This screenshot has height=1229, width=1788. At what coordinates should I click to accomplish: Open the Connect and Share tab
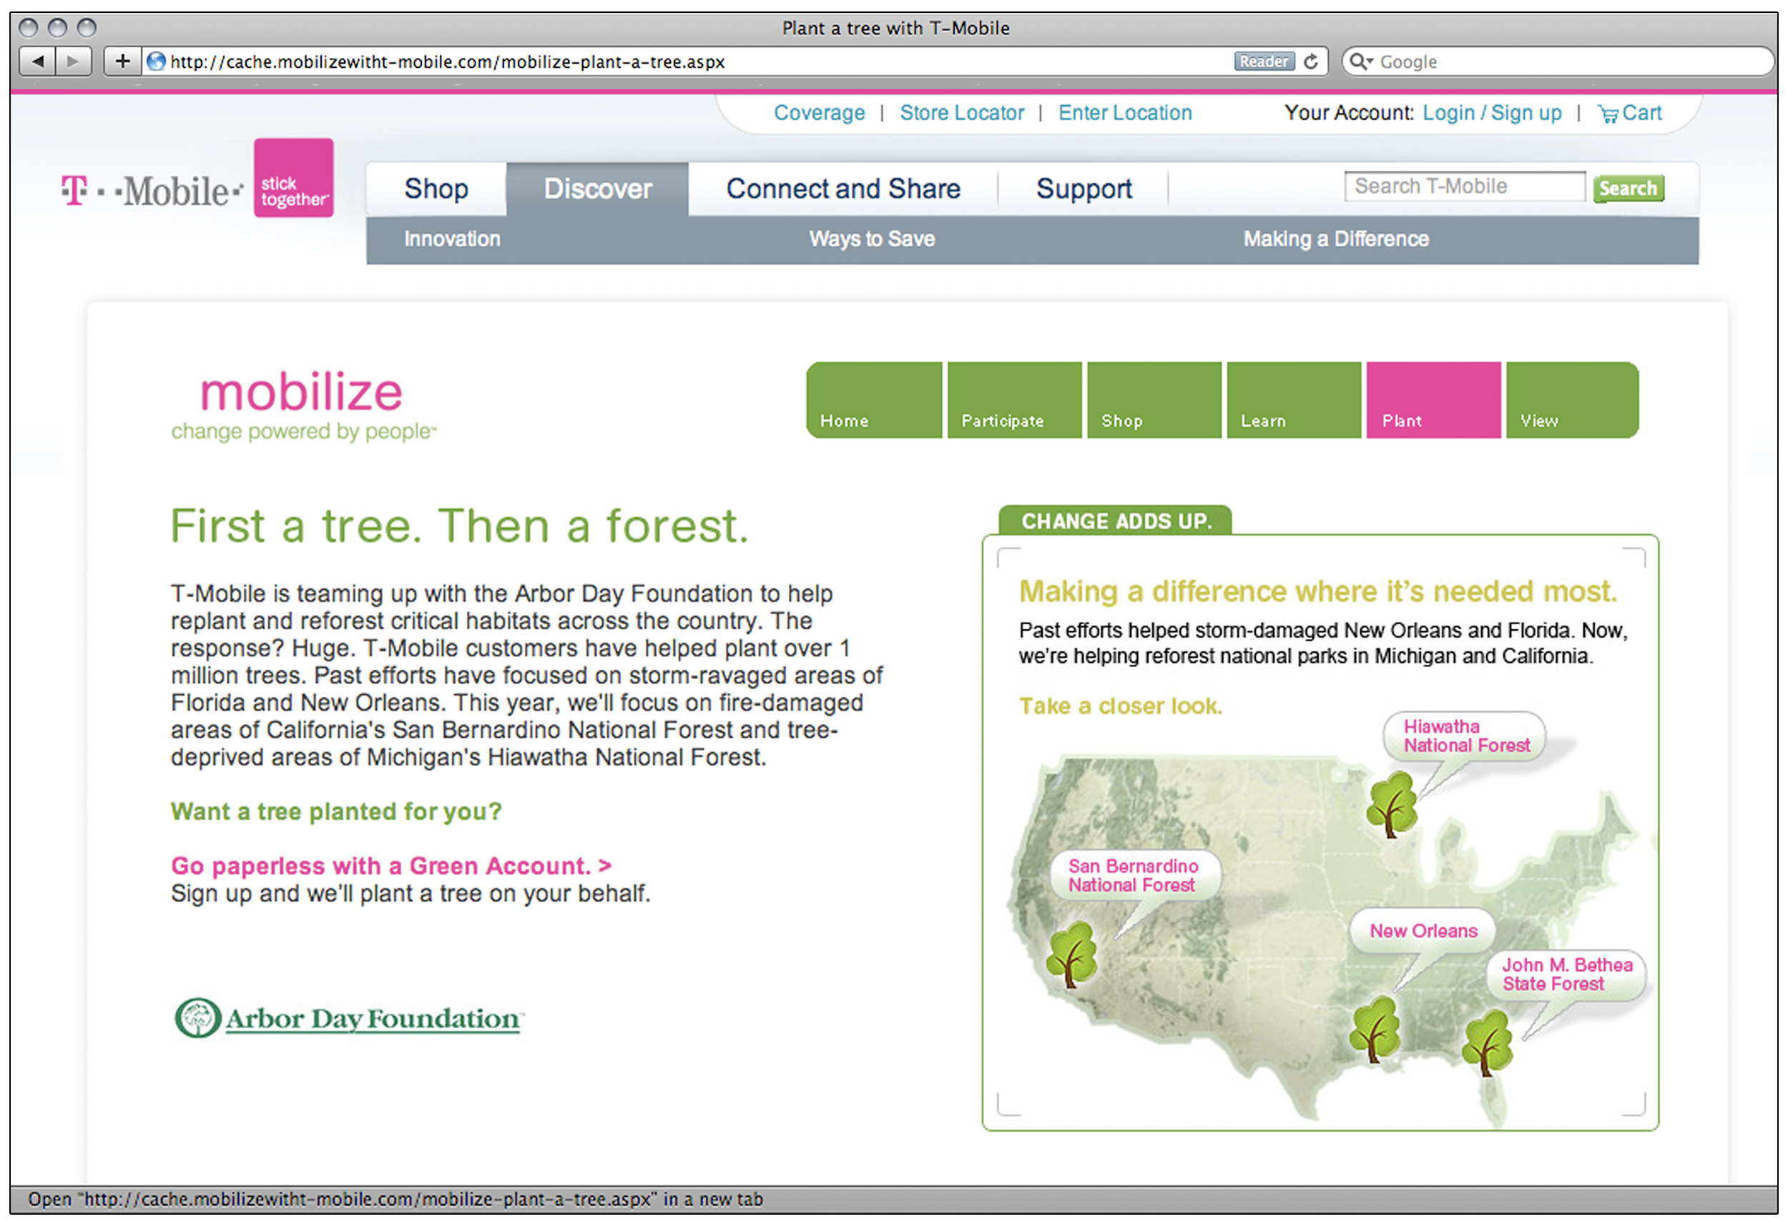[843, 189]
